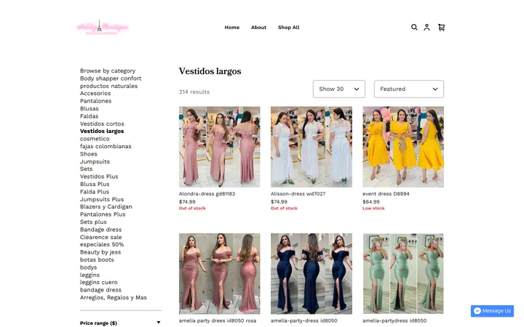Screen dimensions: 524x327
Task: Select 'Jumpsuits' category link
Action: point(95,161)
